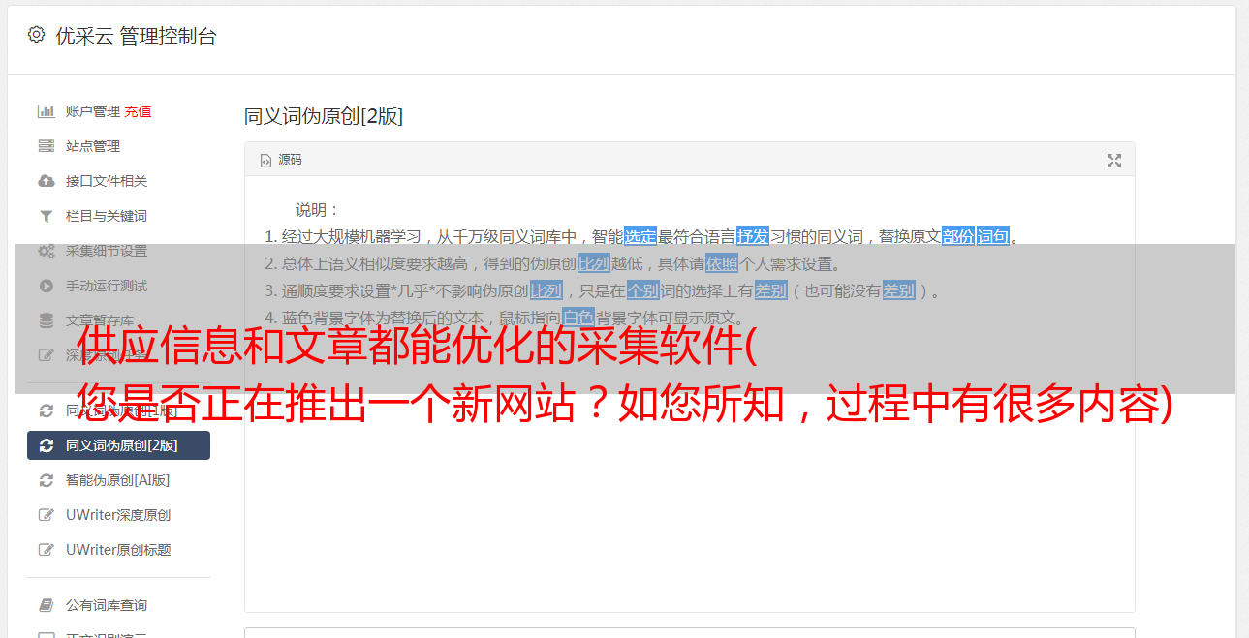The height and width of the screenshot is (638, 1249).
Task: Open 智能伪原创[AI版] in the sidebar
Action: coord(118,480)
